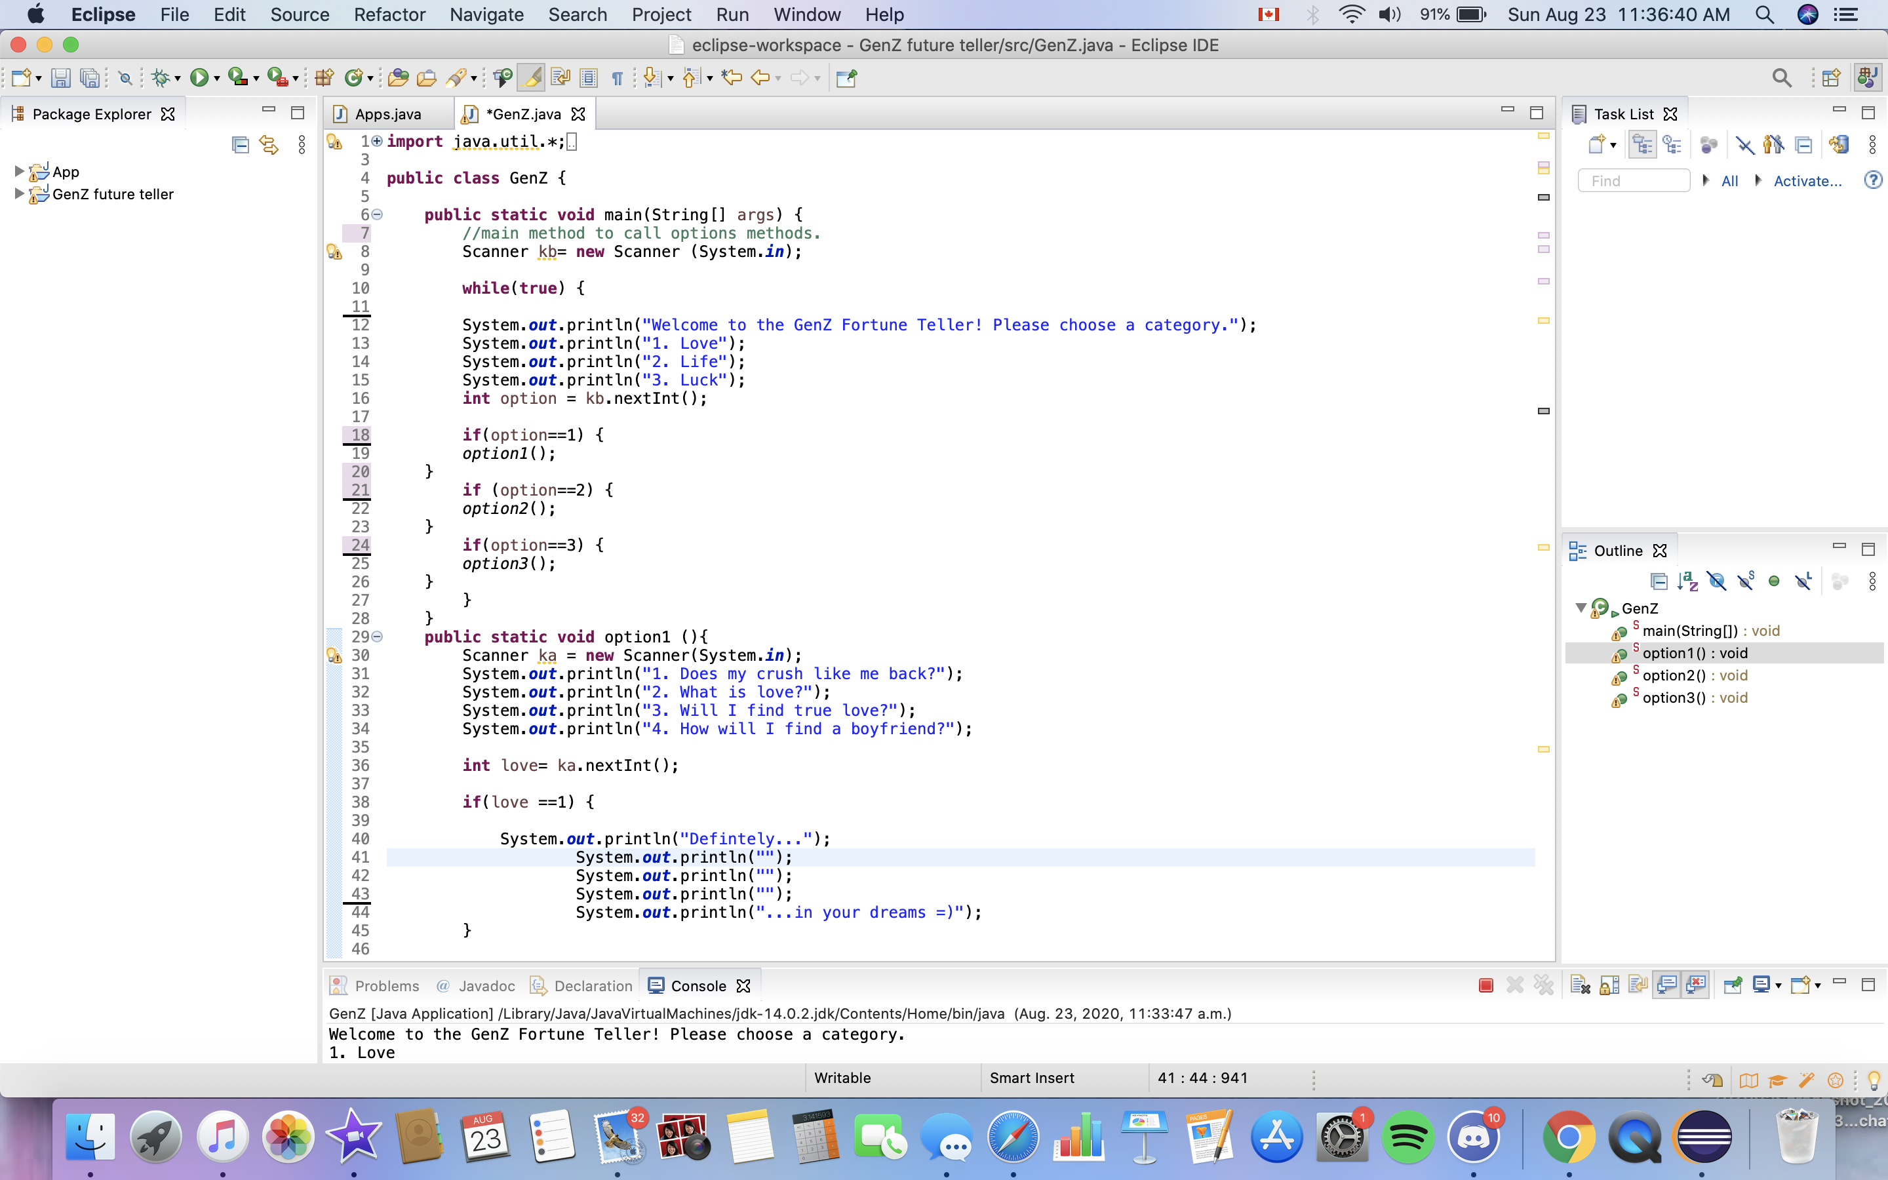This screenshot has width=1888, height=1180.
Task: Clear Console with the document-X icon
Action: tap(1580, 986)
